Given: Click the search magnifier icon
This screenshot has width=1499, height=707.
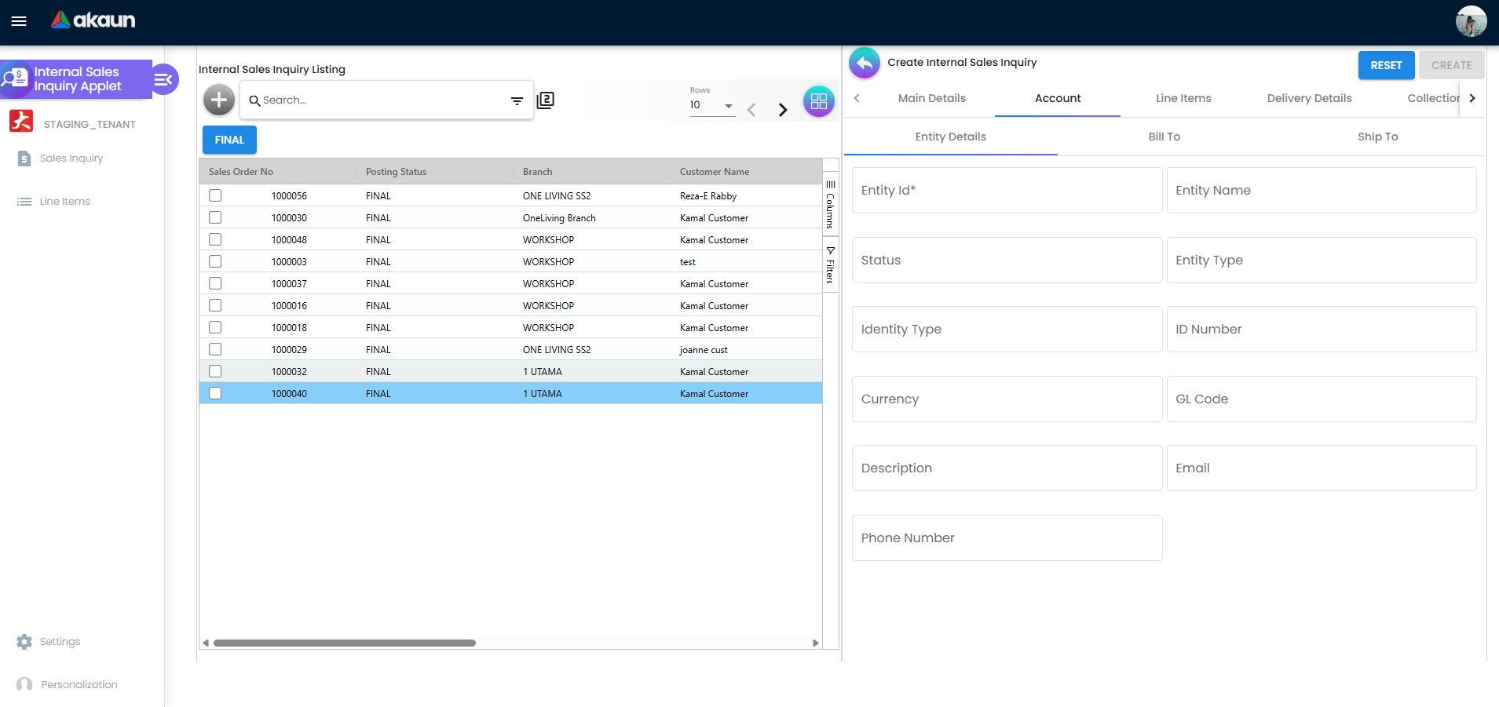Looking at the screenshot, I should (254, 100).
